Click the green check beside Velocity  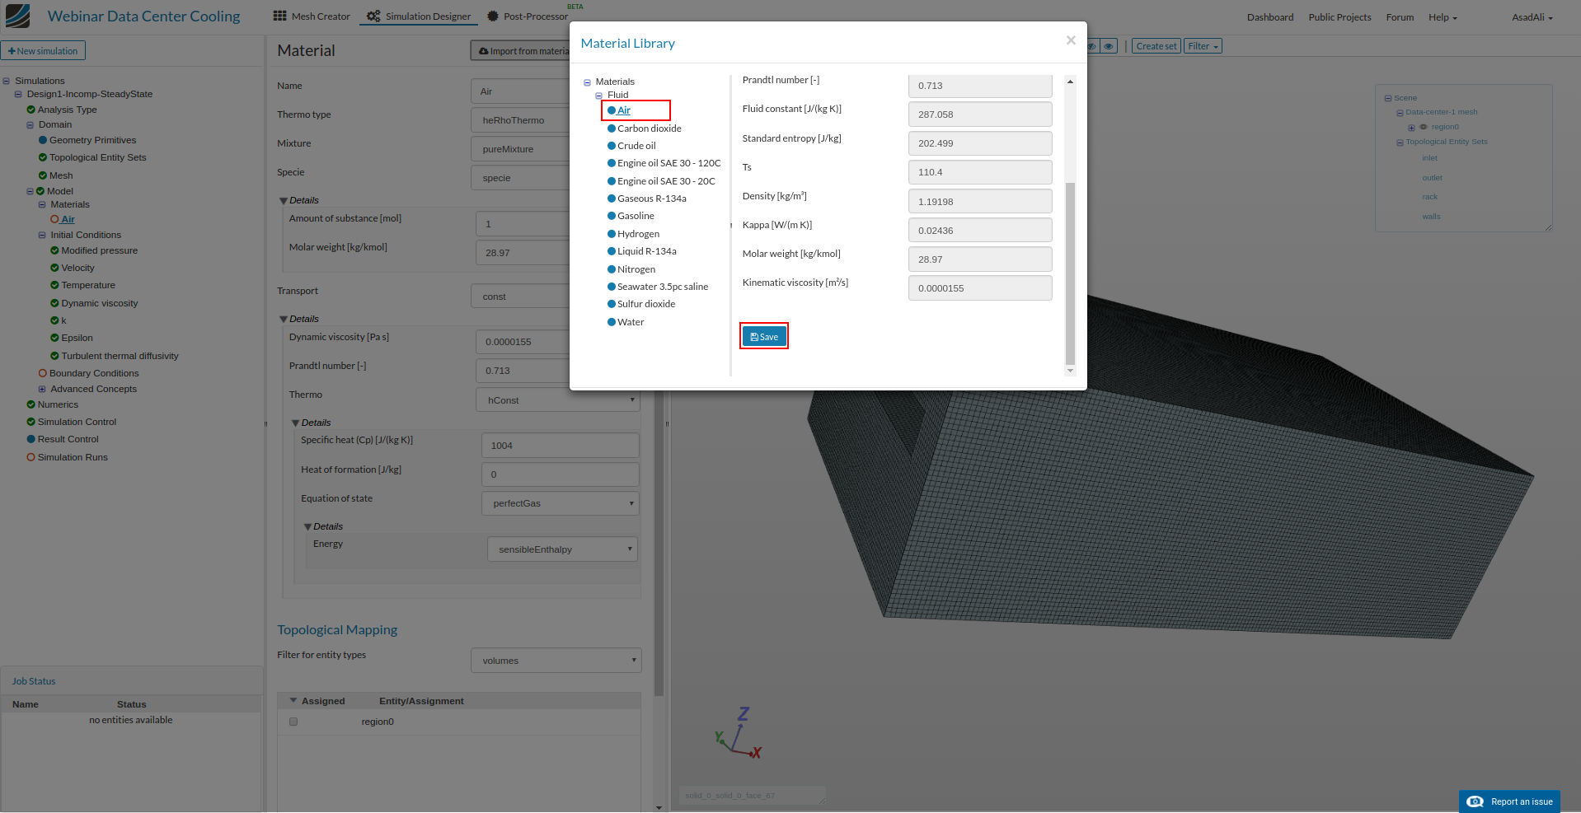pyautogui.click(x=54, y=268)
